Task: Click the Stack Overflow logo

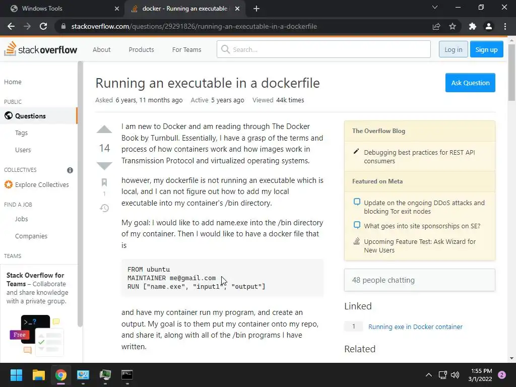Action: click(x=41, y=49)
